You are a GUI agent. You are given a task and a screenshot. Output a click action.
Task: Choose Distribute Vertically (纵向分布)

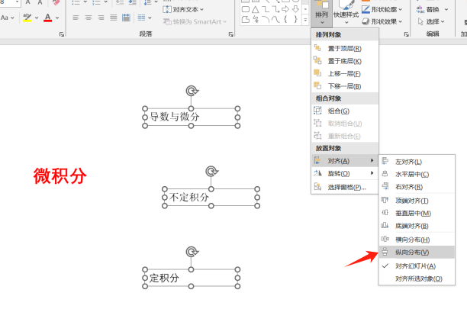[417, 252]
